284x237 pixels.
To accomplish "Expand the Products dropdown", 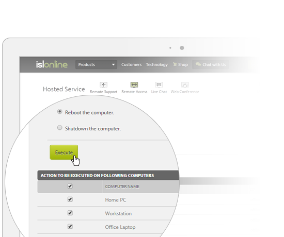I will pyautogui.click(x=96, y=64).
